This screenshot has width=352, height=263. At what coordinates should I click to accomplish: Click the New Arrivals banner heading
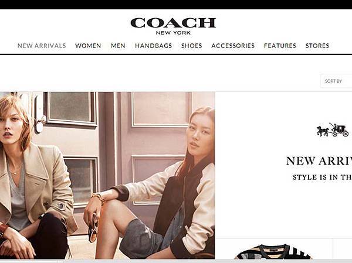[x=319, y=161]
